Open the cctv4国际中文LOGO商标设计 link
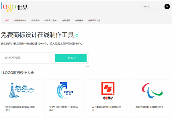 [x=107, y=109]
